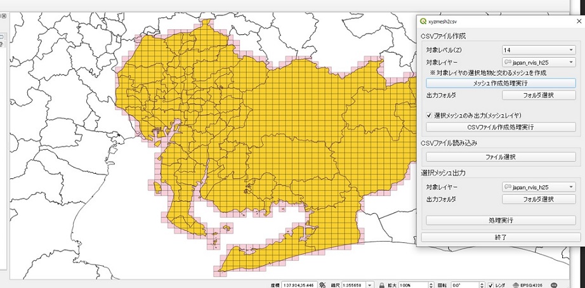Close the left panel with X icon
Image resolution: width=585 pixels, height=288 pixels.
click(x=3, y=15)
